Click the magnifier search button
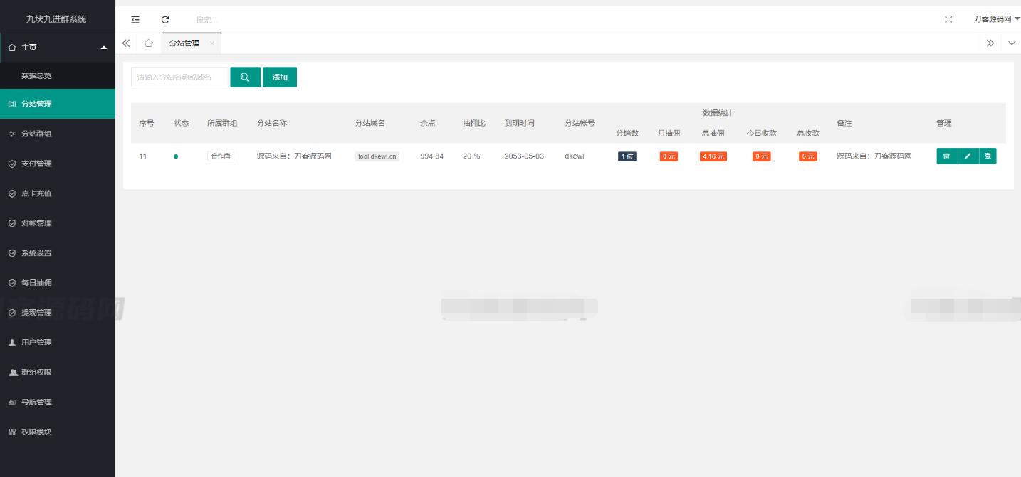This screenshot has height=477, width=1021. click(245, 77)
